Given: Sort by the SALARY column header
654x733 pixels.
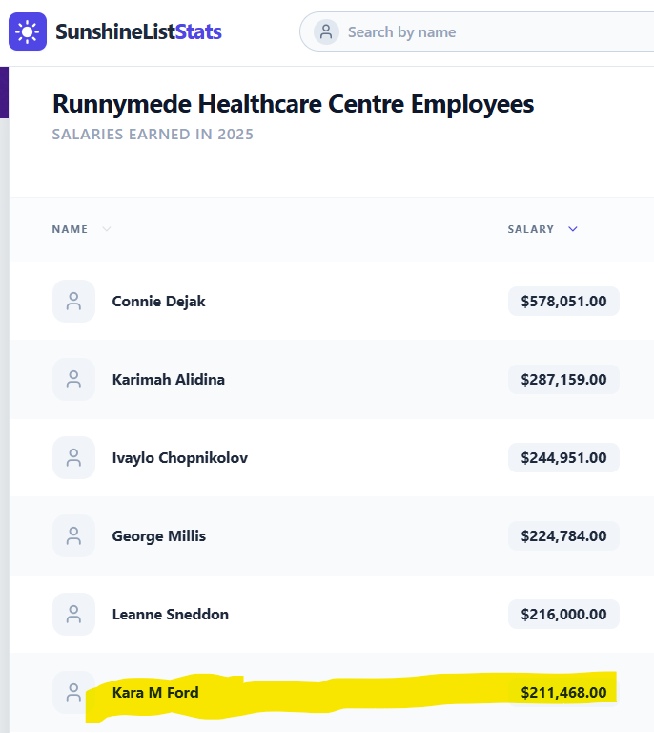Looking at the screenshot, I should tap(531, 229).
